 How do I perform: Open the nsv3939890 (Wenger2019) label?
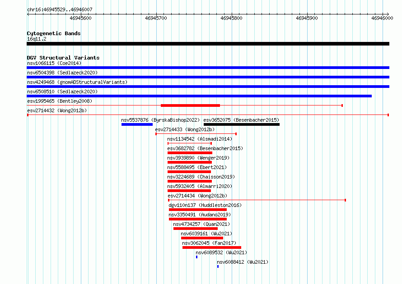click(198, 158)
